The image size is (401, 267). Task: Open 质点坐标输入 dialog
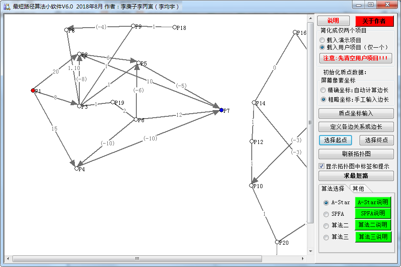pyautogui.click(x=356, y=113)
